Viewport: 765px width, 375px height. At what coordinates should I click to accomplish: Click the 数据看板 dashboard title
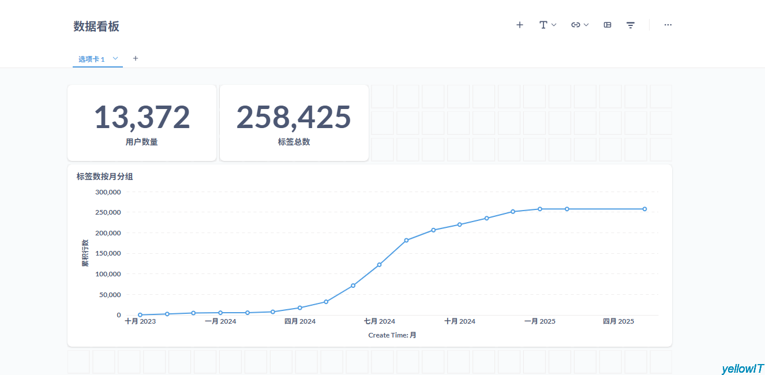[x=96, y=26]
